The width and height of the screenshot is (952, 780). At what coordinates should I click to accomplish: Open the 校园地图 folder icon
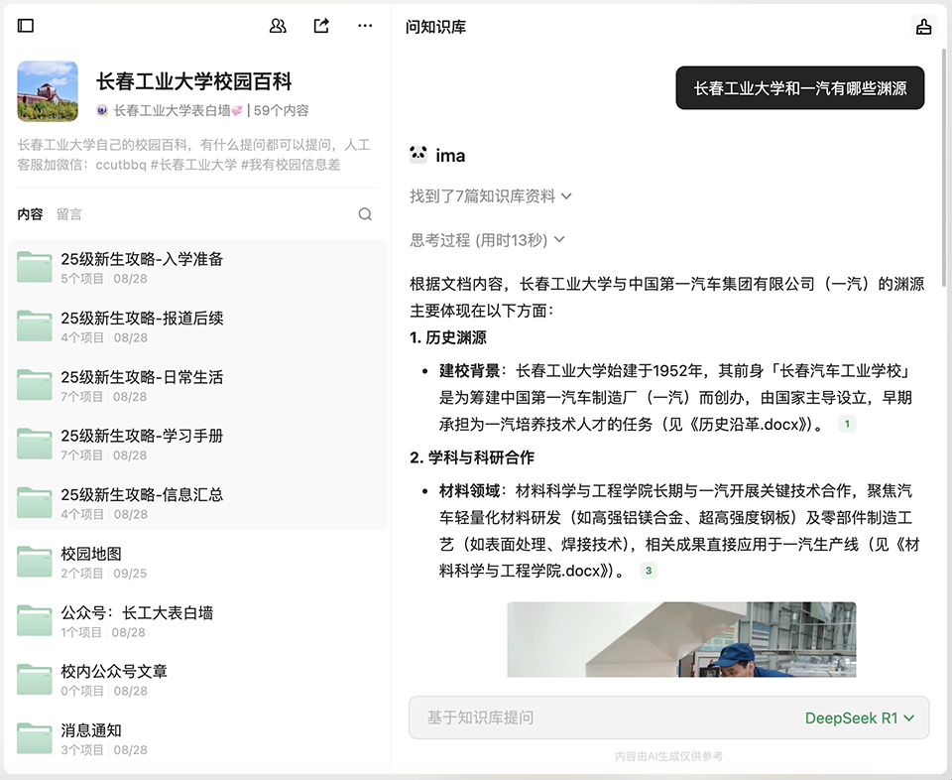coord(35,562)
